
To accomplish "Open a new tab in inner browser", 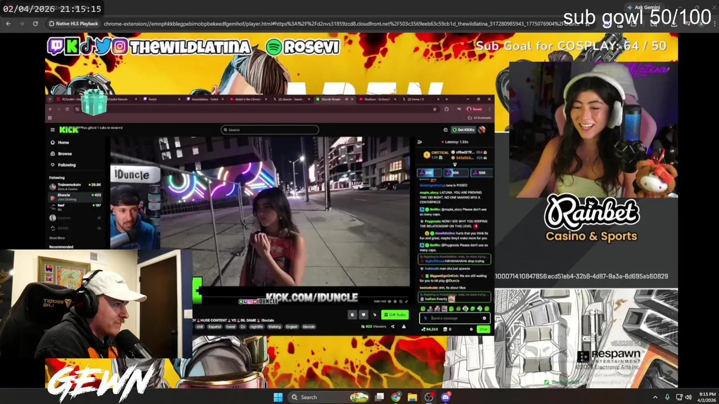I will pyautogui.click(x=447, y=99).
